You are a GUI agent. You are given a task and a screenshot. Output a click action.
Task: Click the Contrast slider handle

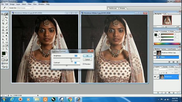pyautogui.click(x=67, y=65)
